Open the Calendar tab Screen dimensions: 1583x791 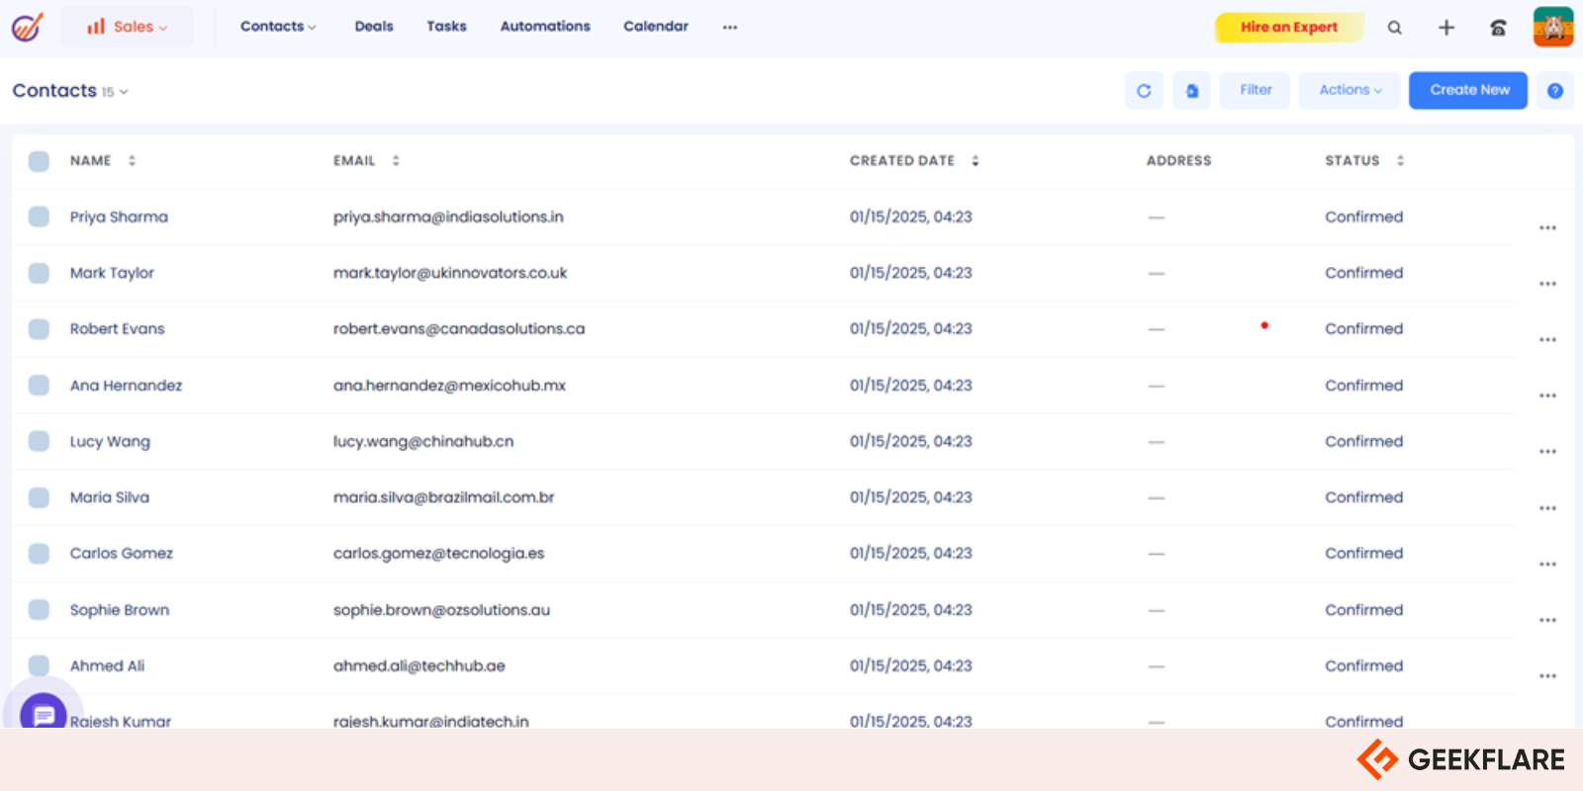point(656,27)
